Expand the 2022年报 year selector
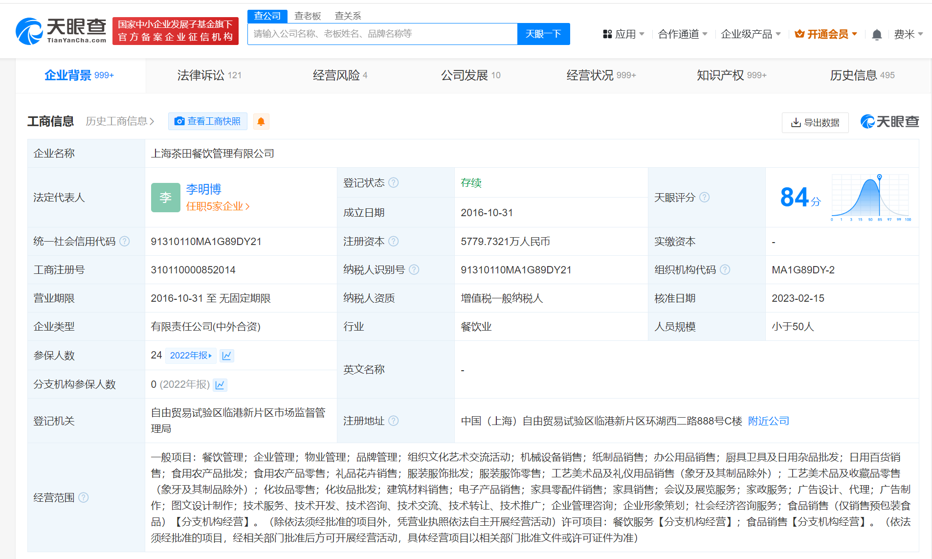The height and width of the screenshot is (559, 932). tap(191, 356)
